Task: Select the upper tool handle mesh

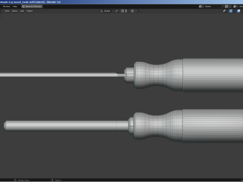Action: (188, 75)
